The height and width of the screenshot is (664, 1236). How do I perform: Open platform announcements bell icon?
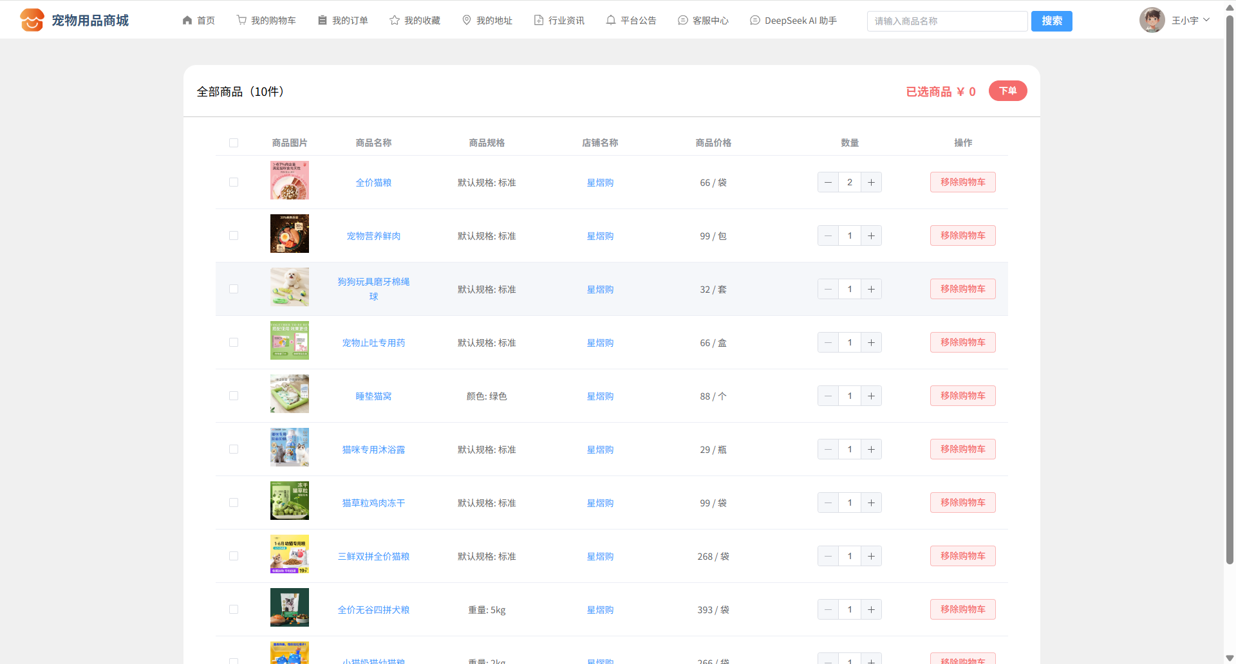click(611, 20)
